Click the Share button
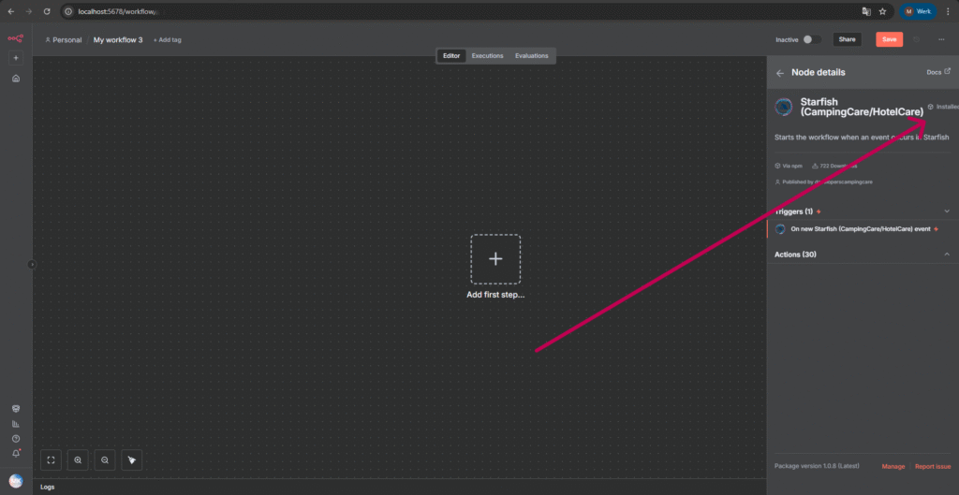959x495 pixels. point(847,39)
